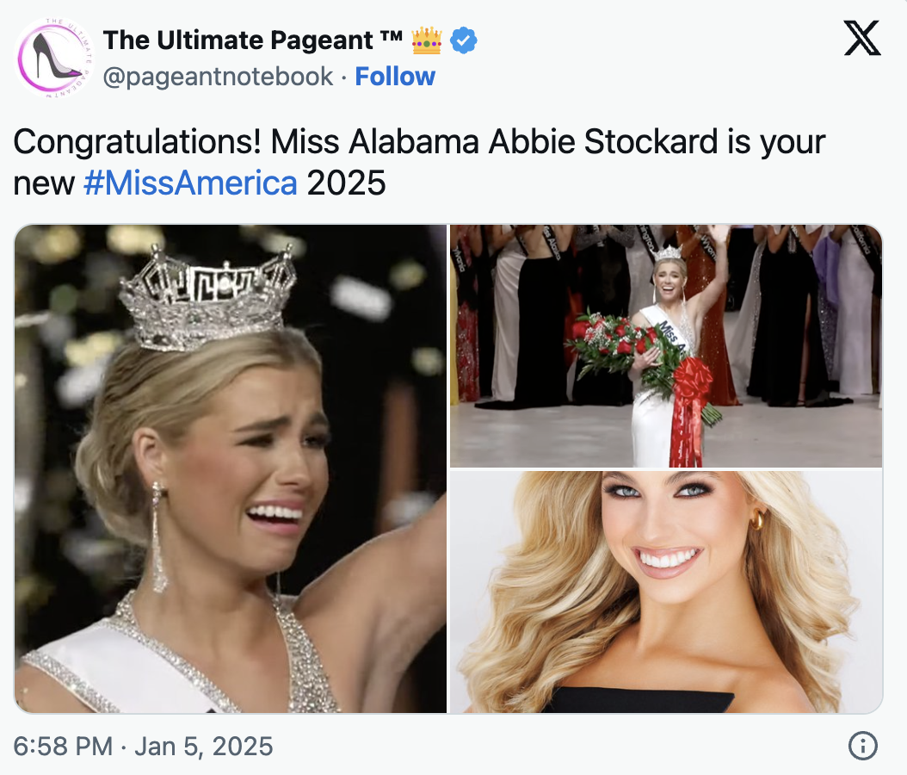Click the large red ribbon on the bouquet
This screenshot has height=775, width=907.
(x=688, y=398)
